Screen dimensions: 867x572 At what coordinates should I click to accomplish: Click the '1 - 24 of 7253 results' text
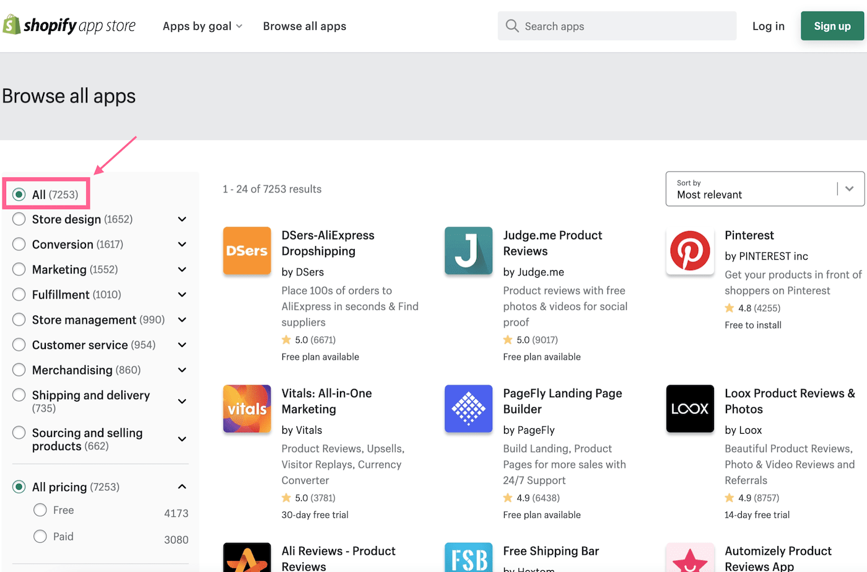(272, 189)
